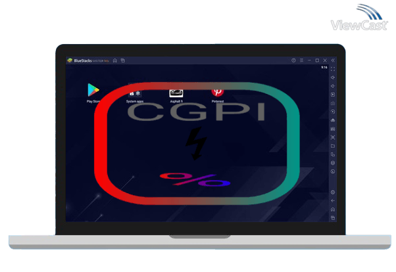Viewport: 396px width, 272px height.
Task: Collapse the sidebar with the double chevron
Action: (333, 60)
